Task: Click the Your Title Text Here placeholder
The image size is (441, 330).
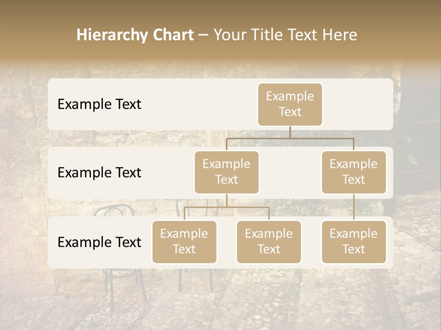Action: tap(285, 35)
